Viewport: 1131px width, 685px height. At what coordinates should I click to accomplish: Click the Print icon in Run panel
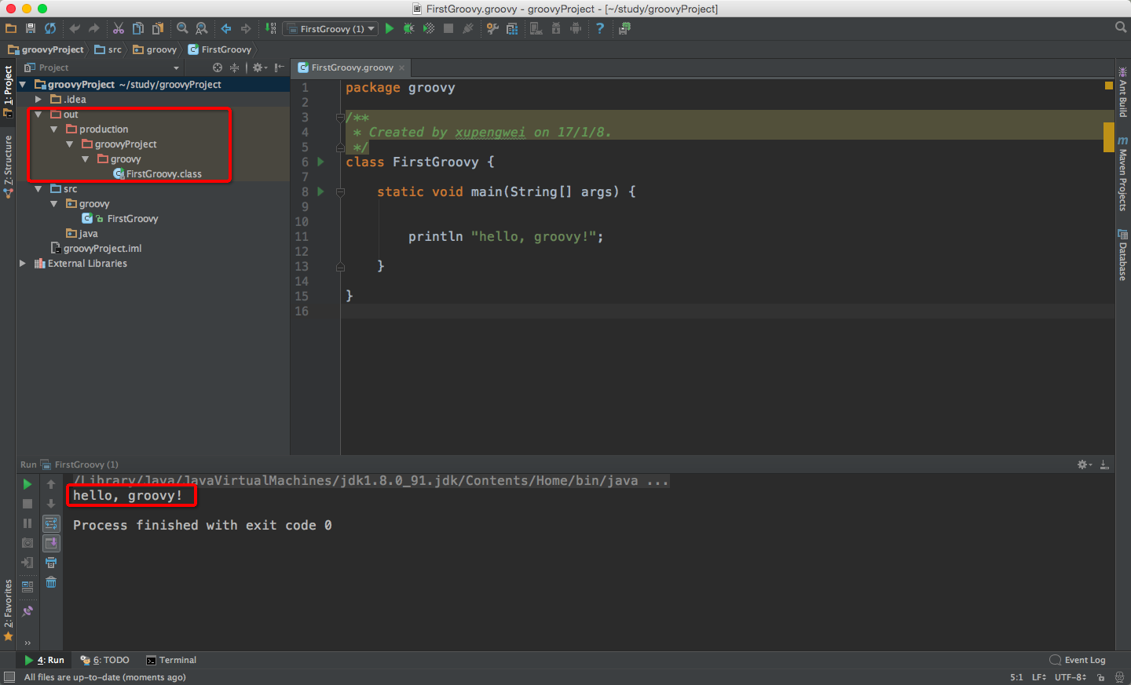51,563
